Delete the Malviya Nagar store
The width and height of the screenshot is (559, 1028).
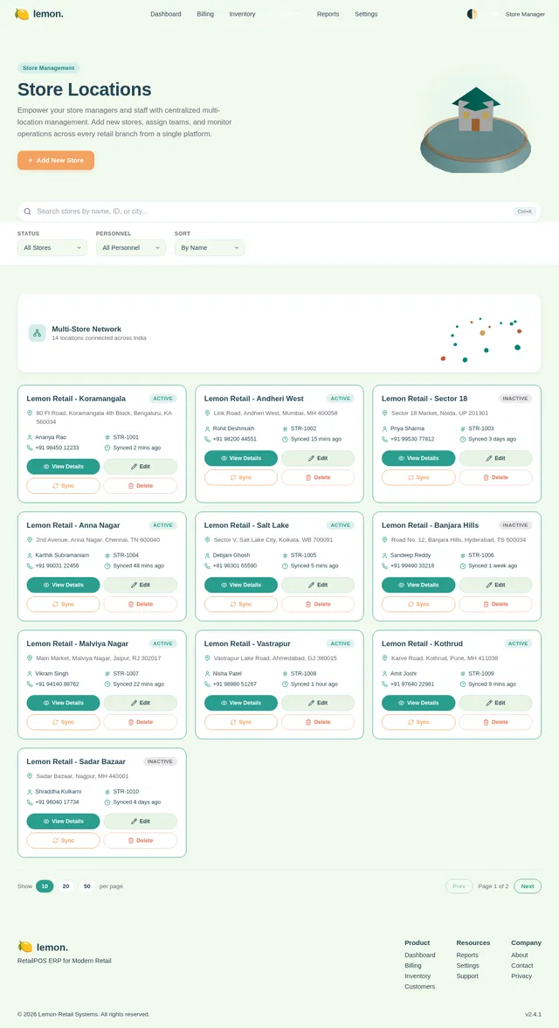tap(141, 722)
